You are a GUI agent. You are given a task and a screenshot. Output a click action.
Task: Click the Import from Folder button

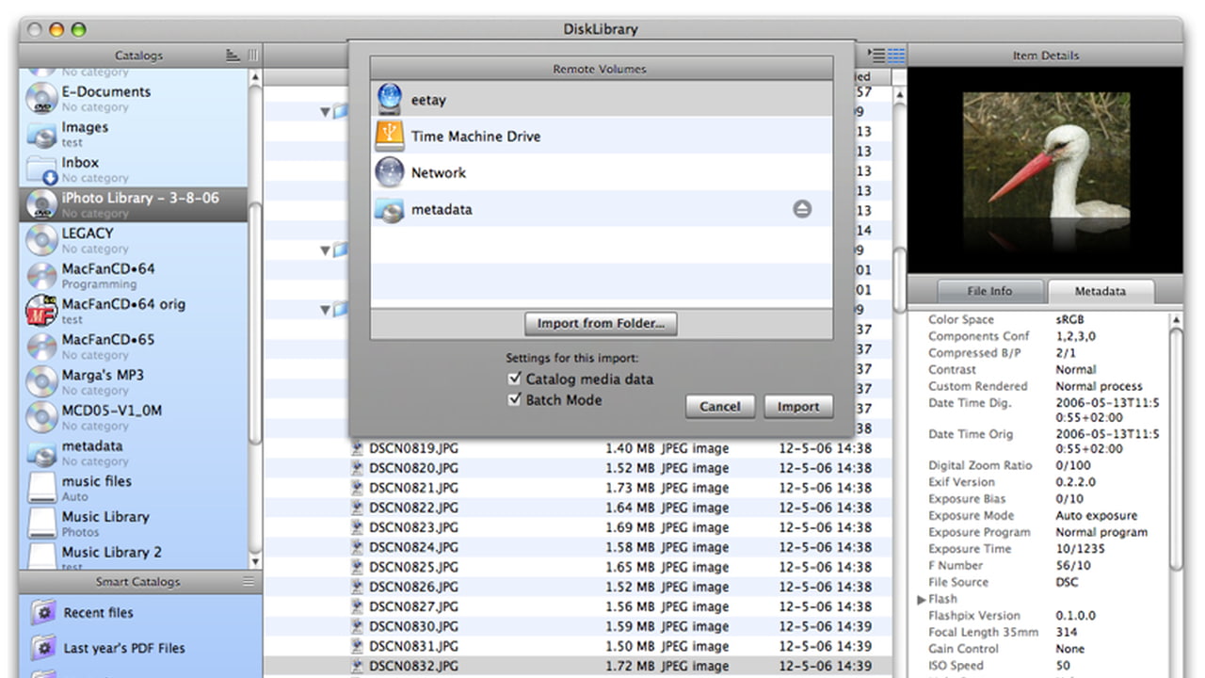pos(601,323)
